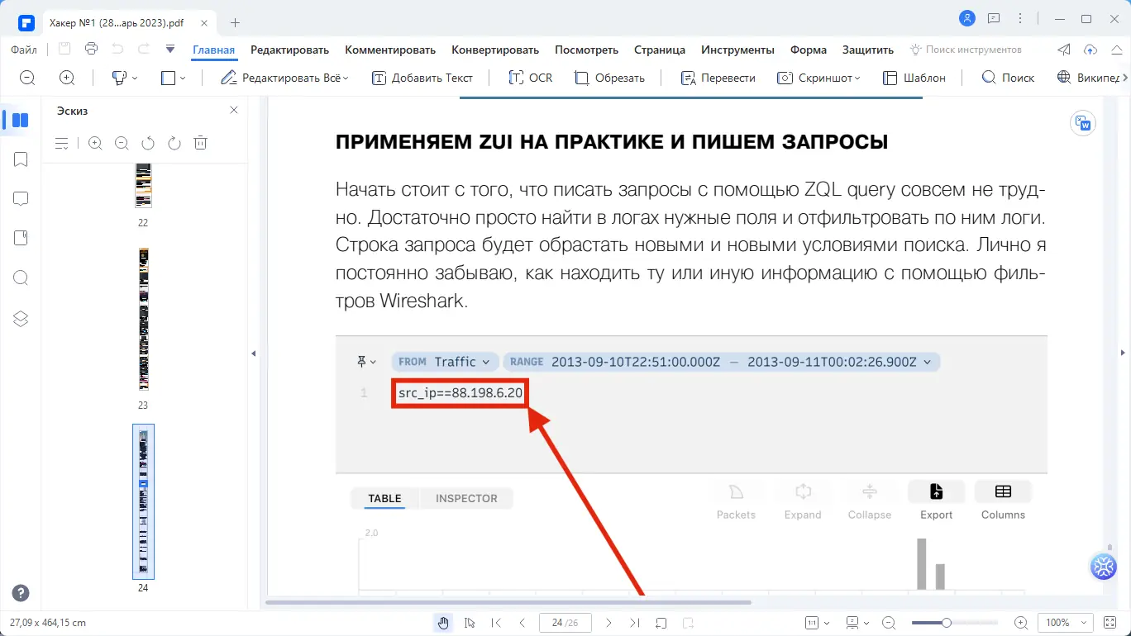1131x636 pixels.
Task: Open the Comments panel in the sidebar
Action: pyautogui.click(x=20, y=198)
